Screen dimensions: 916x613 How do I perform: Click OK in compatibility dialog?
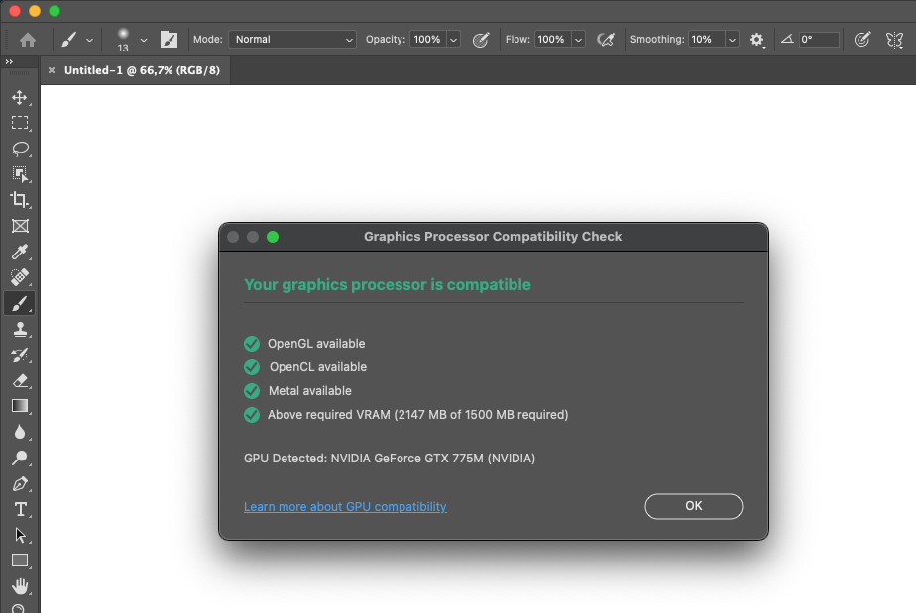coord(693,506)
